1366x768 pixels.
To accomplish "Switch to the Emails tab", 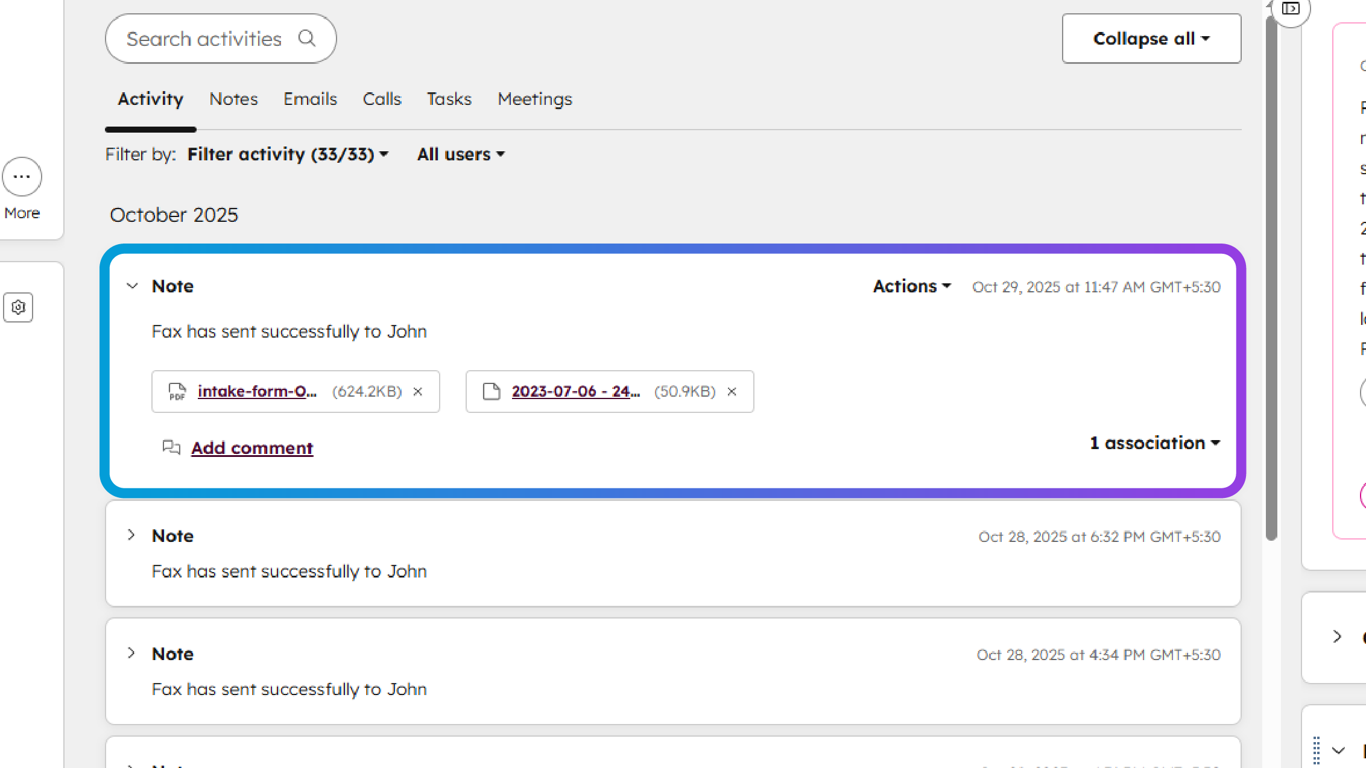I will click(x=310, y=99).
